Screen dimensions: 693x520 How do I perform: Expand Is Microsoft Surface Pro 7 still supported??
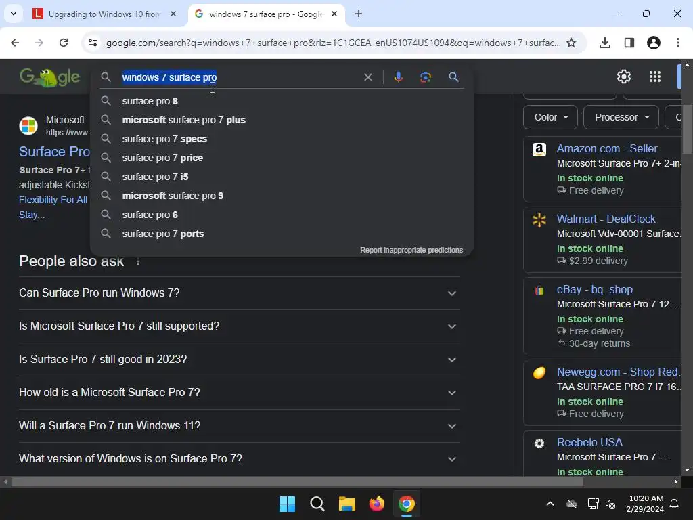(x=239, y=326)
